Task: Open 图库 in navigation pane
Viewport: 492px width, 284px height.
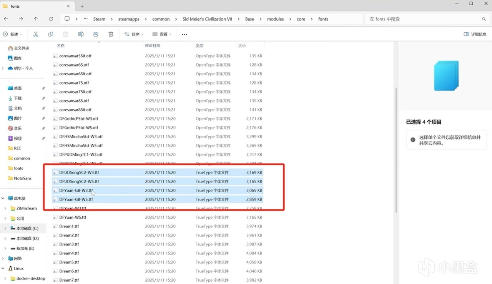Action: [x=15, y=58]
